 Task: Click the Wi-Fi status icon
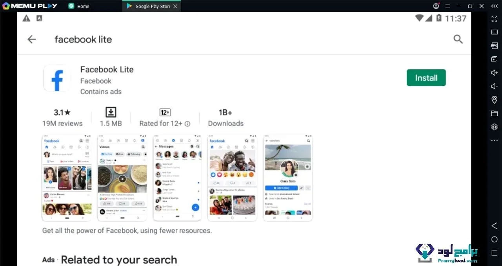pyautogui.click(x=419, y=18)
